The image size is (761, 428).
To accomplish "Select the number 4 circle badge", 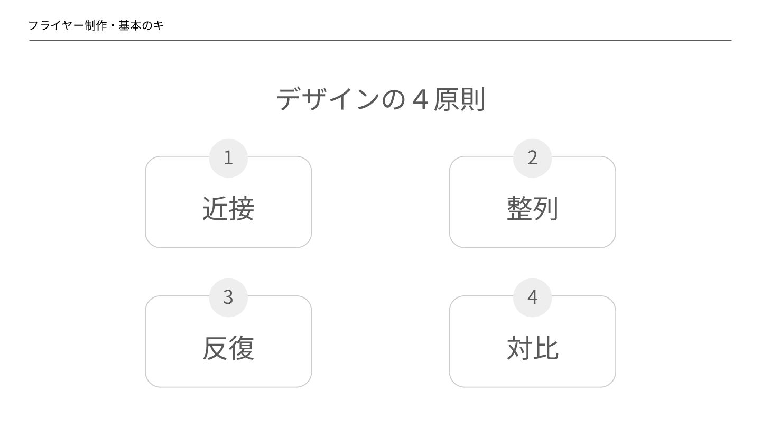I will coord(532,297).
